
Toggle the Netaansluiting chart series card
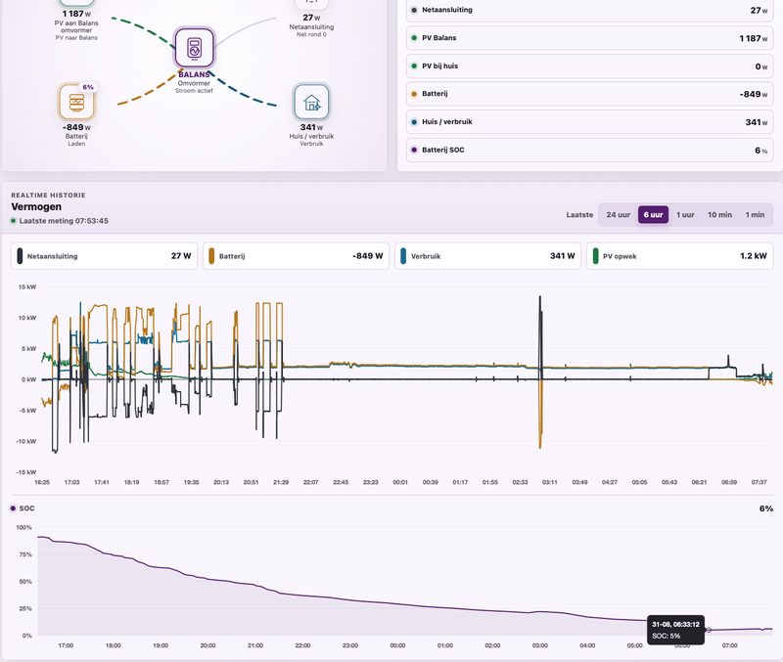tap(104, 256)
